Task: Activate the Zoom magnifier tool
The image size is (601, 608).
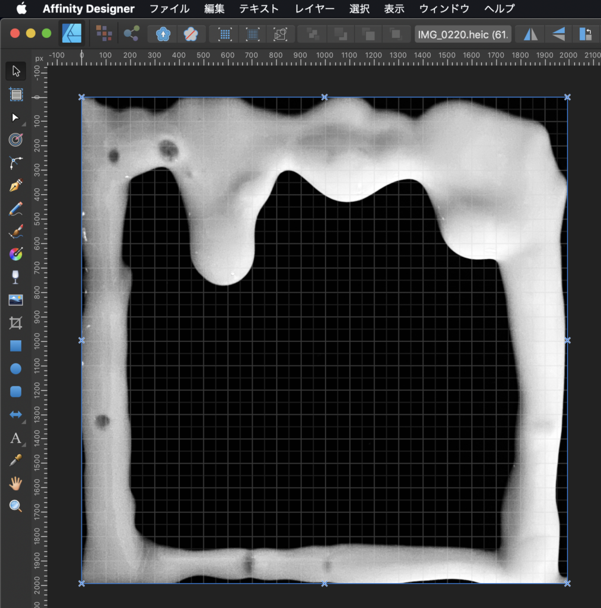Action: tap(16, 506)
